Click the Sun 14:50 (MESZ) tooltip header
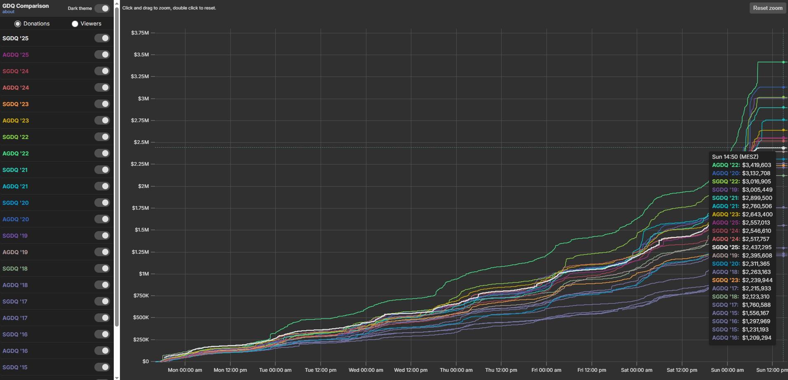 735,157
